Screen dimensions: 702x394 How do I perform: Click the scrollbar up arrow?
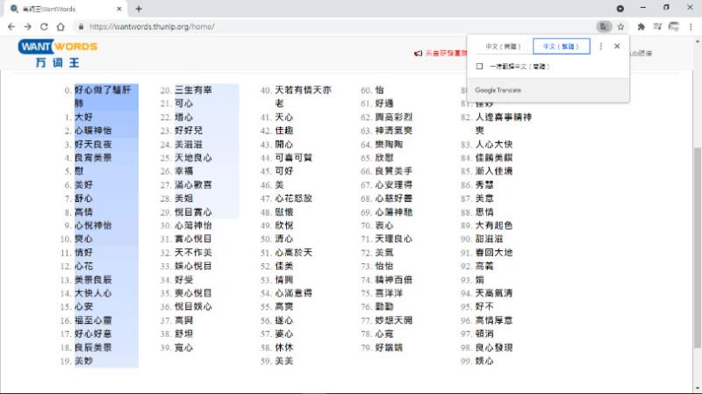[697, 41]
